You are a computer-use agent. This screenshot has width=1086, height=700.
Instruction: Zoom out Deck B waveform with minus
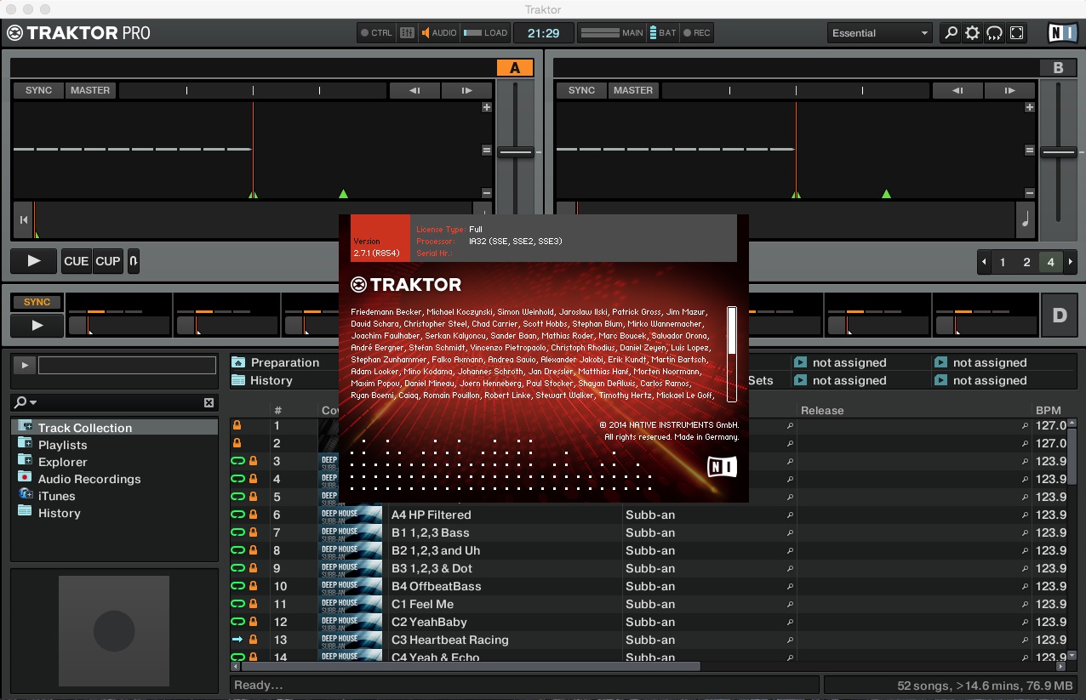coord(1030,193)
